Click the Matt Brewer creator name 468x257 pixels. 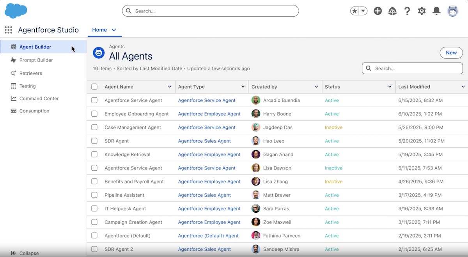point(277,195)
